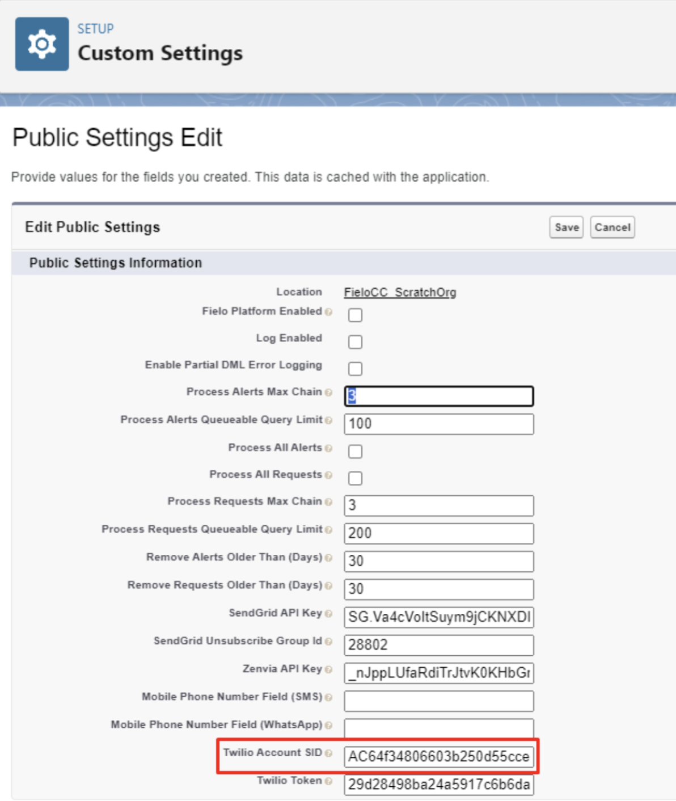Viewport: 676px width, 801px height.
Task: Click help icon next to Twilio Token
Action: coord(328,782)
